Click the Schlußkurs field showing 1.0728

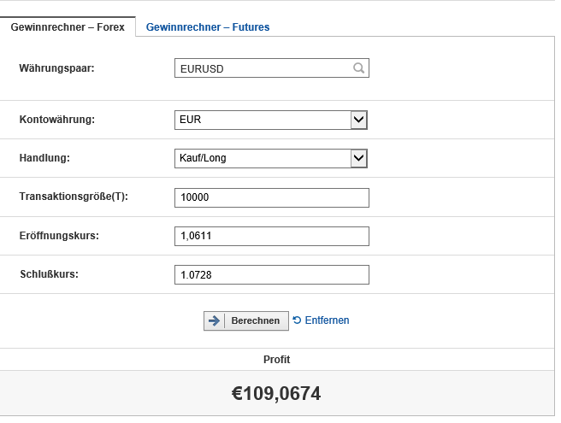pos(271,274)
